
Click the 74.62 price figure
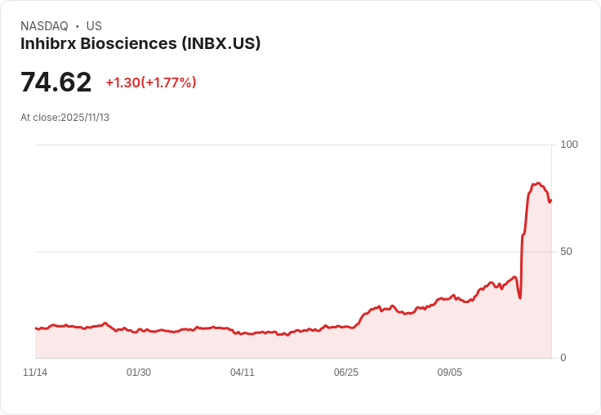coord(56,82)
